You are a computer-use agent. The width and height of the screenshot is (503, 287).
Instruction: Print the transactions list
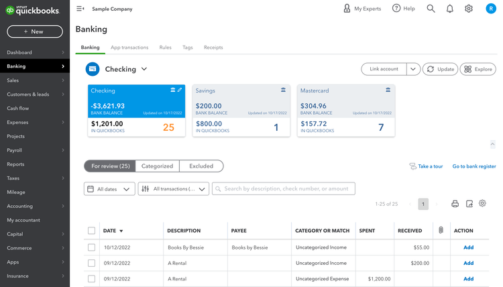[x=455, y=204]
